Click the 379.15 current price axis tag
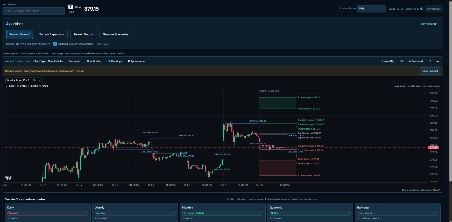 [x=433, y=148]
